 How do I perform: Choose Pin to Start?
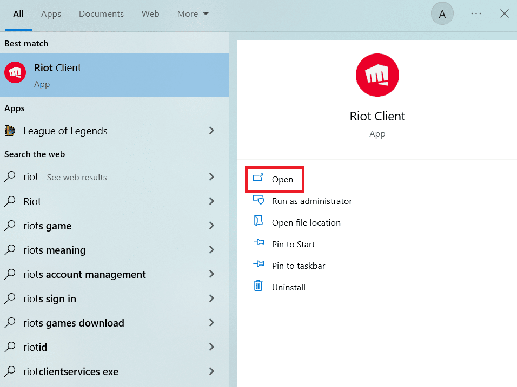coord(293,244)
